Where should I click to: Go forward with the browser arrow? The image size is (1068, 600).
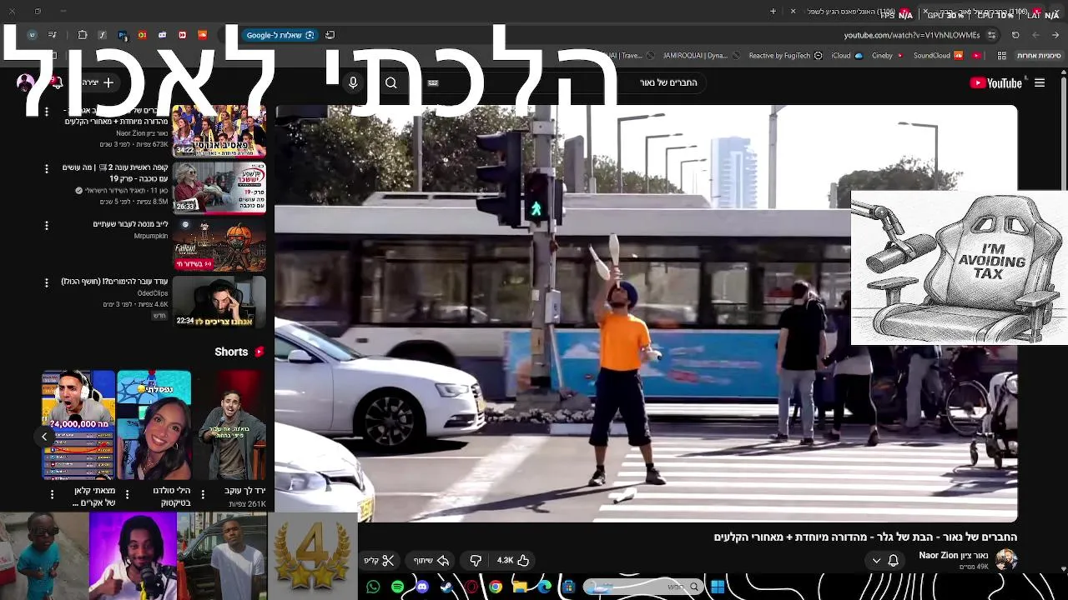[x=1035, y=35]
